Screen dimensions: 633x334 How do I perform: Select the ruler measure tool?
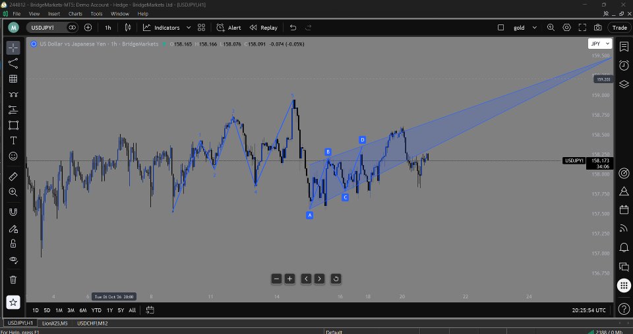(13, 177)
